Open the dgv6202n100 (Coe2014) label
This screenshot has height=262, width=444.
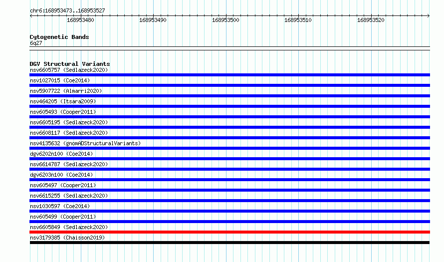coord(61,154)
